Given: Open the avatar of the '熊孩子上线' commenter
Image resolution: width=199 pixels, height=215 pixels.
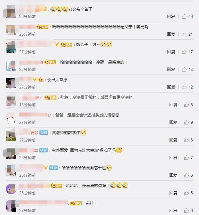Looking at the screenshot, I should click(x=11, y=47).
